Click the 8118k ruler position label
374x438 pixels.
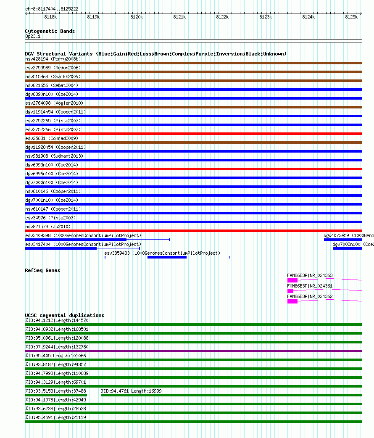pos(50,17)
